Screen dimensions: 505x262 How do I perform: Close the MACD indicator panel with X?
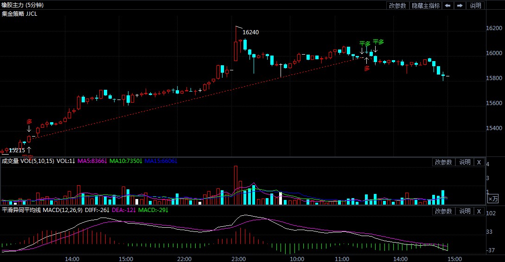[x=479, y=211]
